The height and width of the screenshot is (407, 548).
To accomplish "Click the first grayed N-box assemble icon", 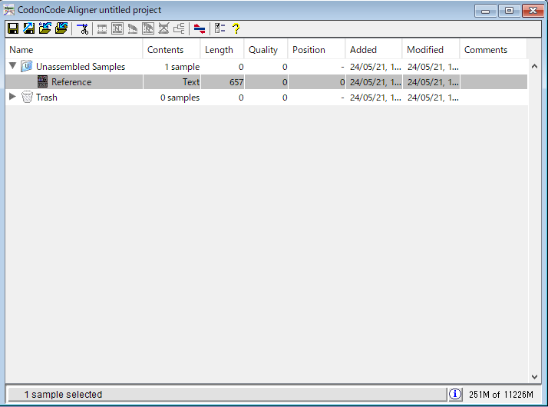I will [117, 28].
